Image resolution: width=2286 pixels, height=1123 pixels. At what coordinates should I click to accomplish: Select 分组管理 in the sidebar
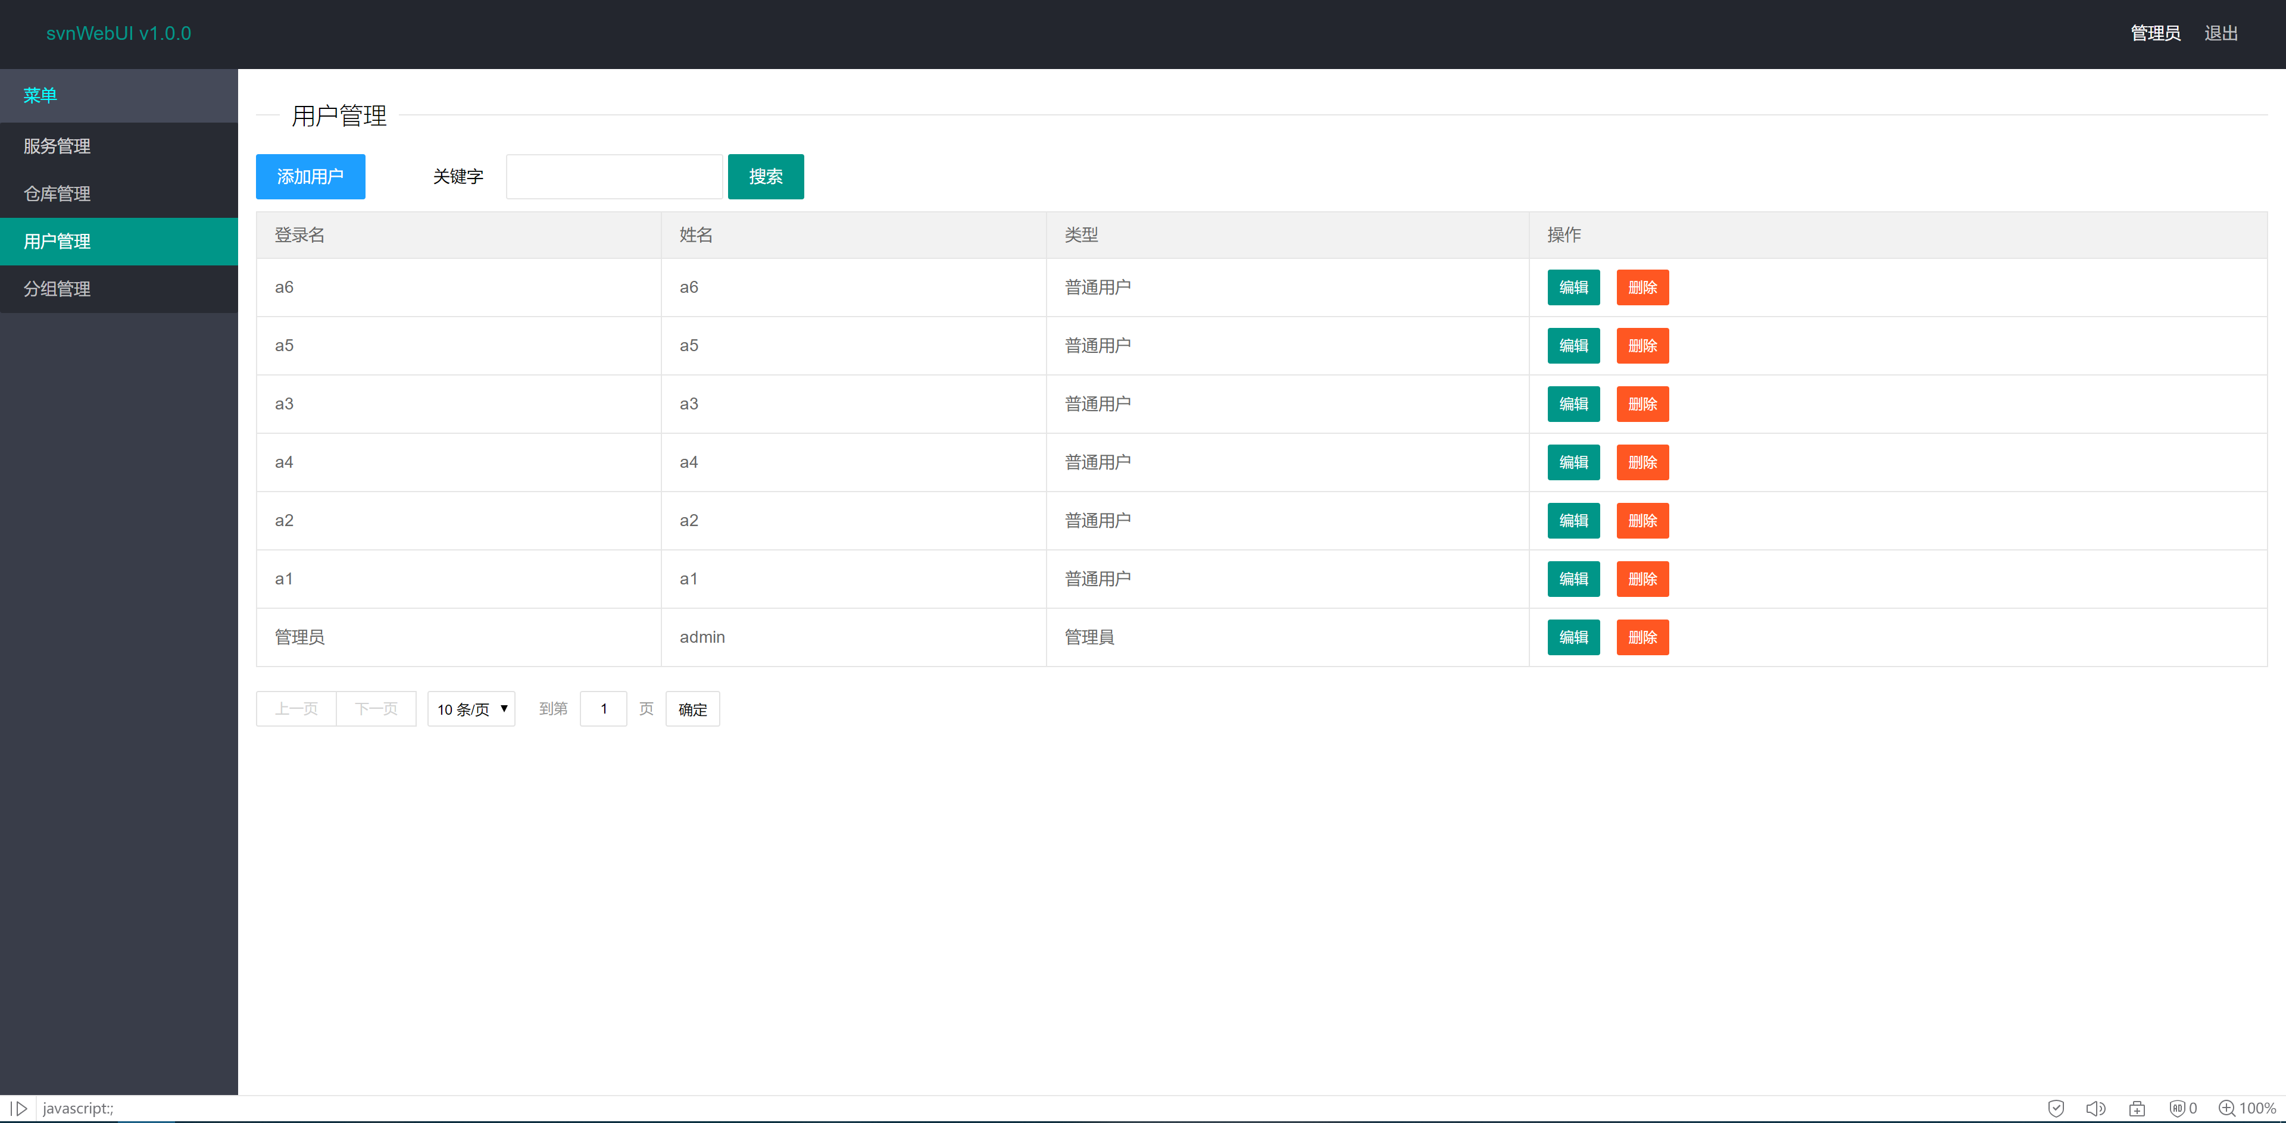point(56,288)
